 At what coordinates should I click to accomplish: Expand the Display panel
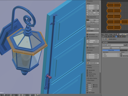[87, 66]
